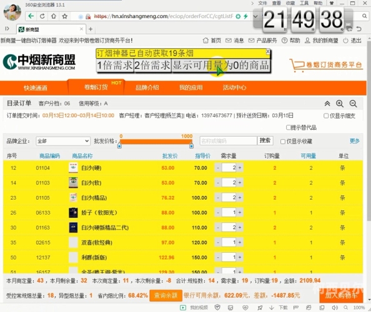The image size is (371, 312).
Task: Reload the page with the refresh icon
Action: tap(42, 16)
